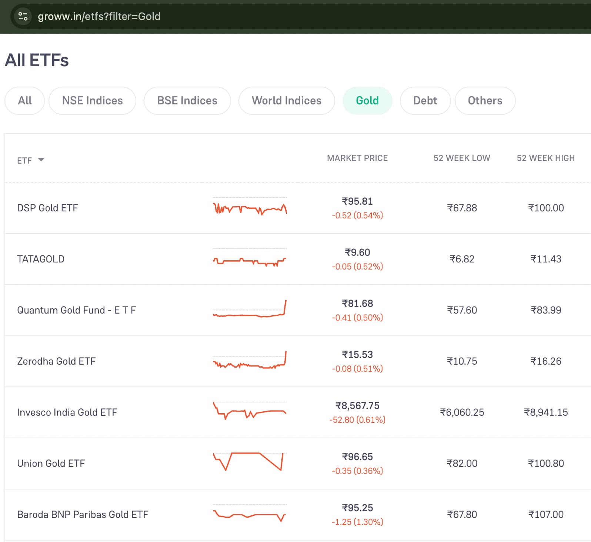The image size is (591, 542).
Task: Sort by ETF column dropdown arrow
Action: coord(41,160)
